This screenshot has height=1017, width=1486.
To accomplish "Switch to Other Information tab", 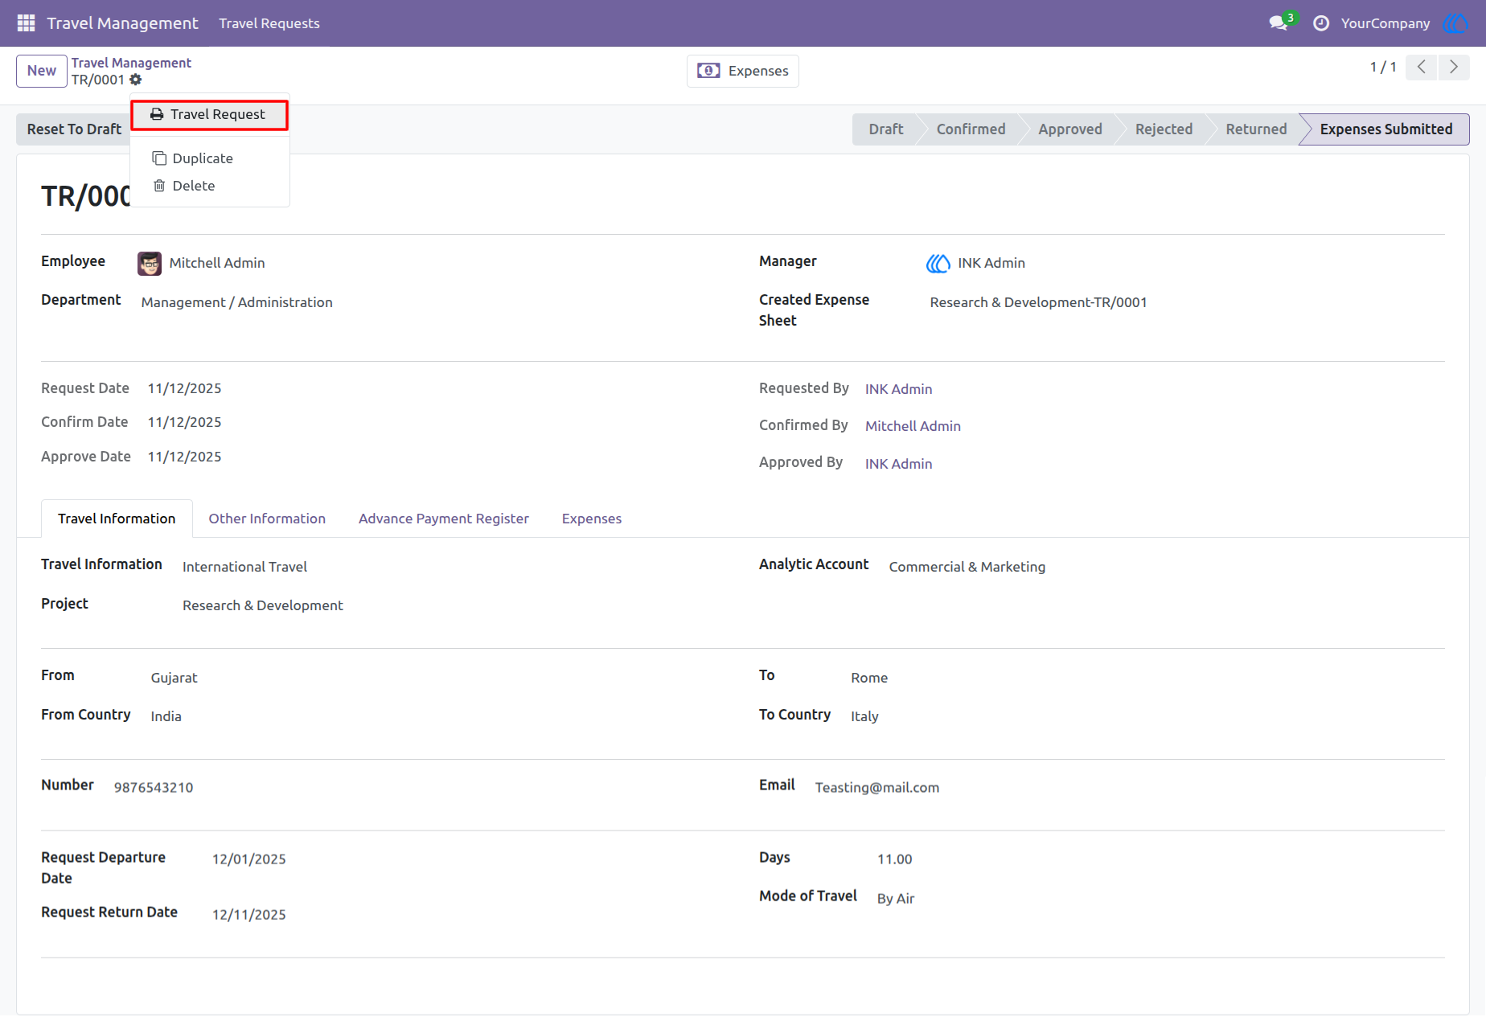I will [267, 519].
